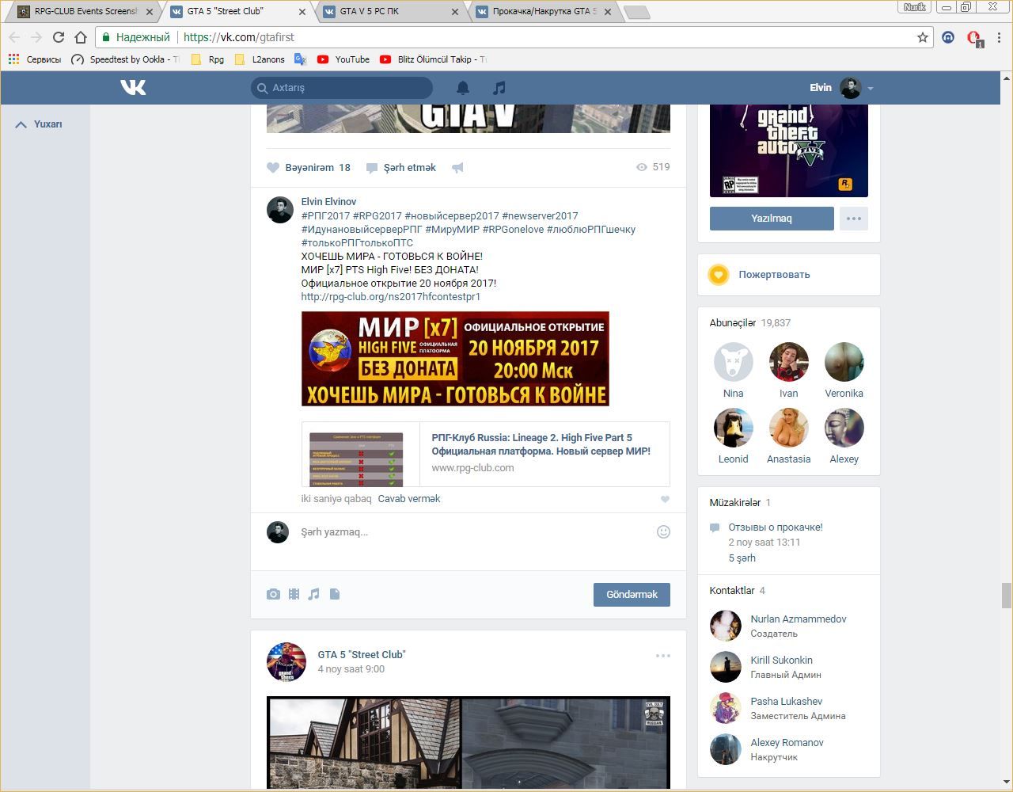
Task: Click GTA 5 "Street Club" post author name
Action: pos(362,655)
